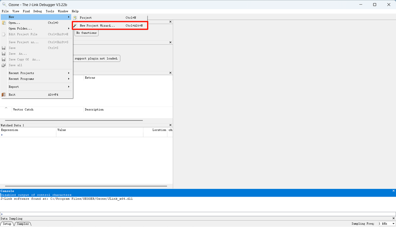
Task: Click the stacked disks icon beside Save all
Action: (x=4, y=65)
